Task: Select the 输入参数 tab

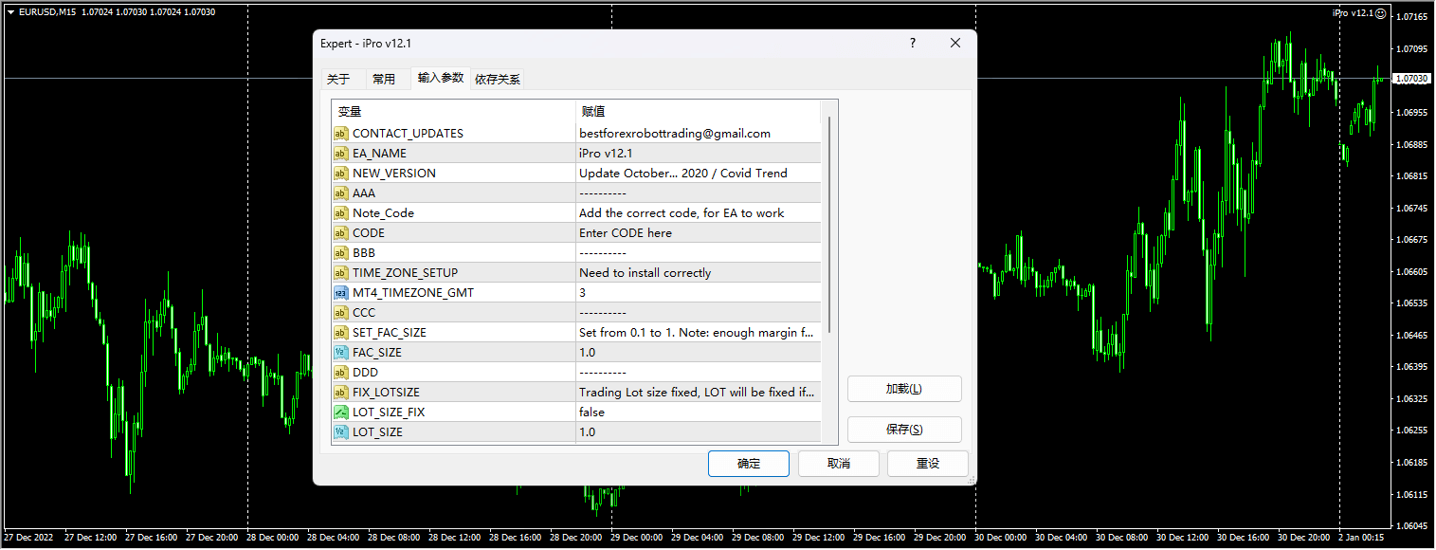Action: [440, 79]
